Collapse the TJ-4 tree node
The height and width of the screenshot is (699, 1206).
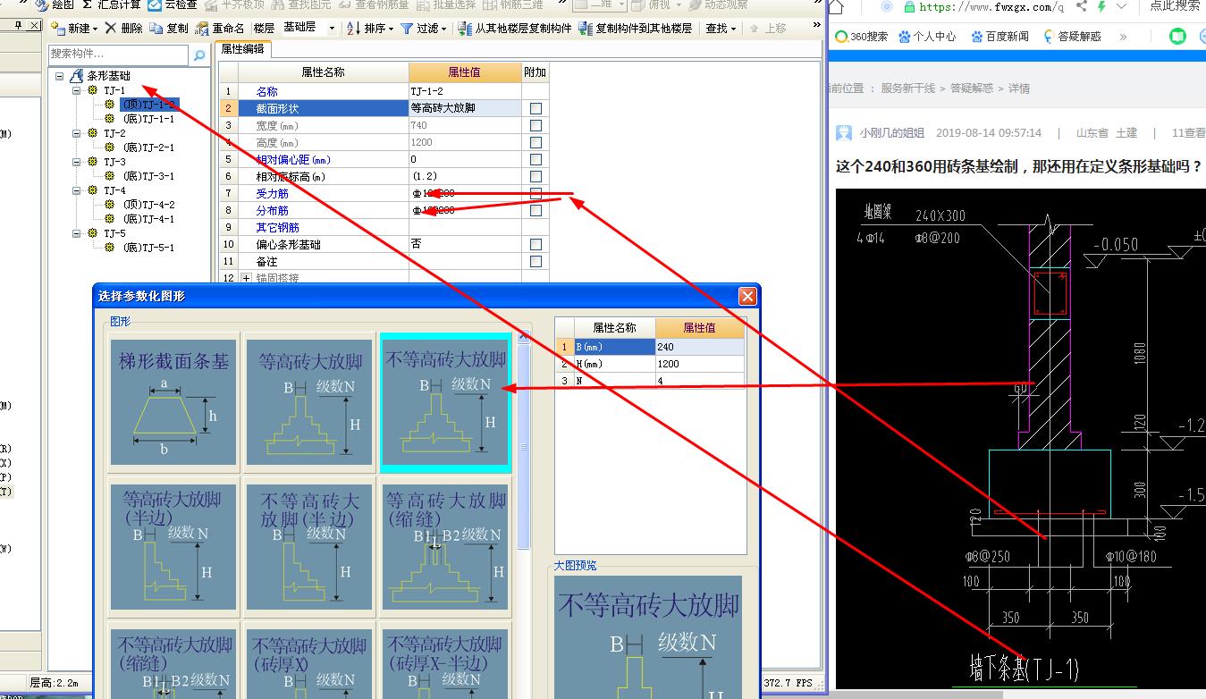click(x=76, y=190)
